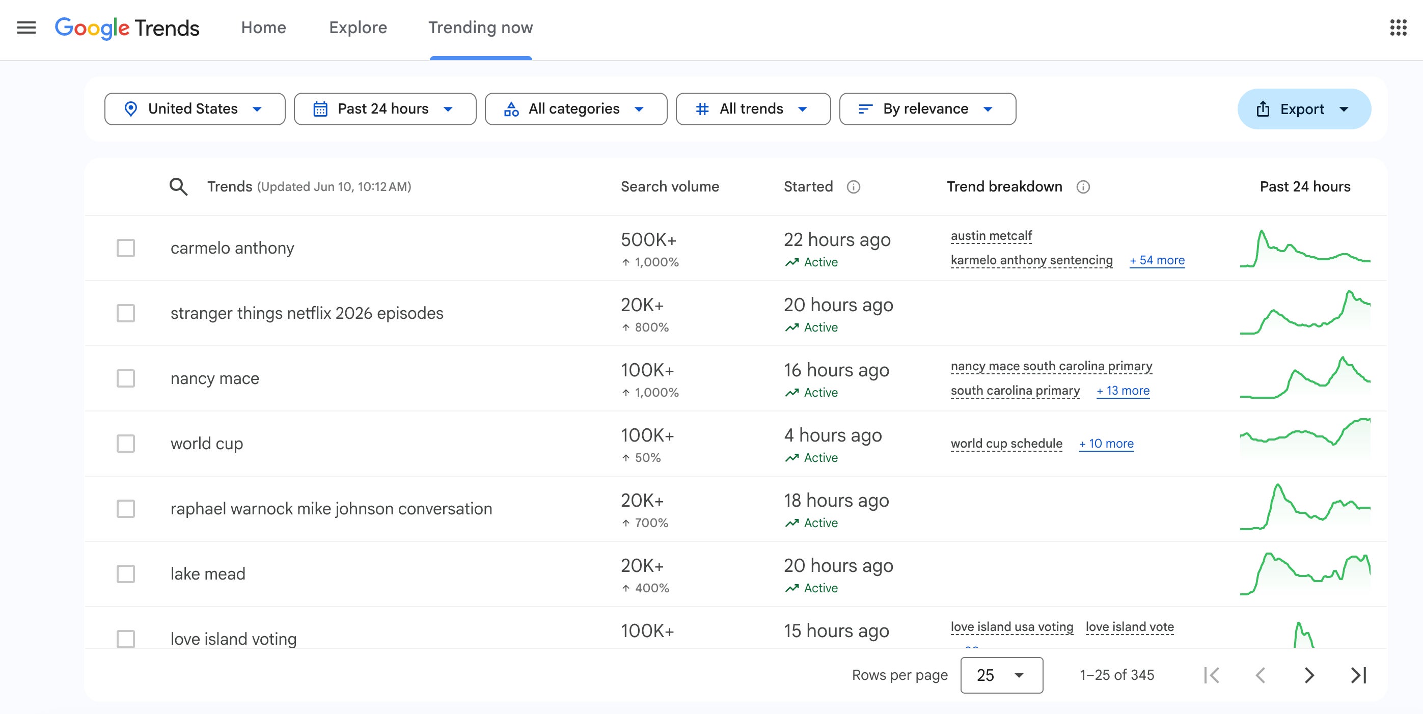Select the nancy mace checkbox
Screen dimensions: 1423x714
(126, 378)
